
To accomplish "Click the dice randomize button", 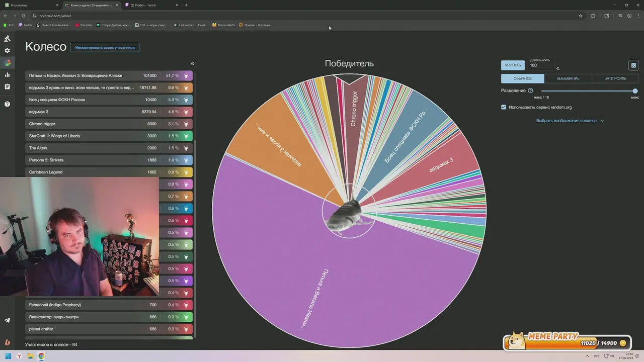I will pyautogui.click(x=633, y=65).
